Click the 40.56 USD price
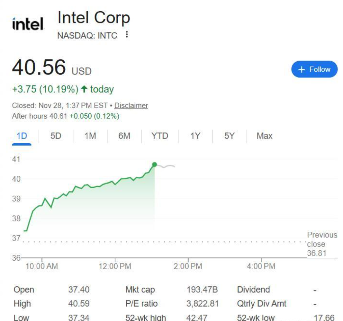This screenshot has width=343, height=321. pos(51,67)
